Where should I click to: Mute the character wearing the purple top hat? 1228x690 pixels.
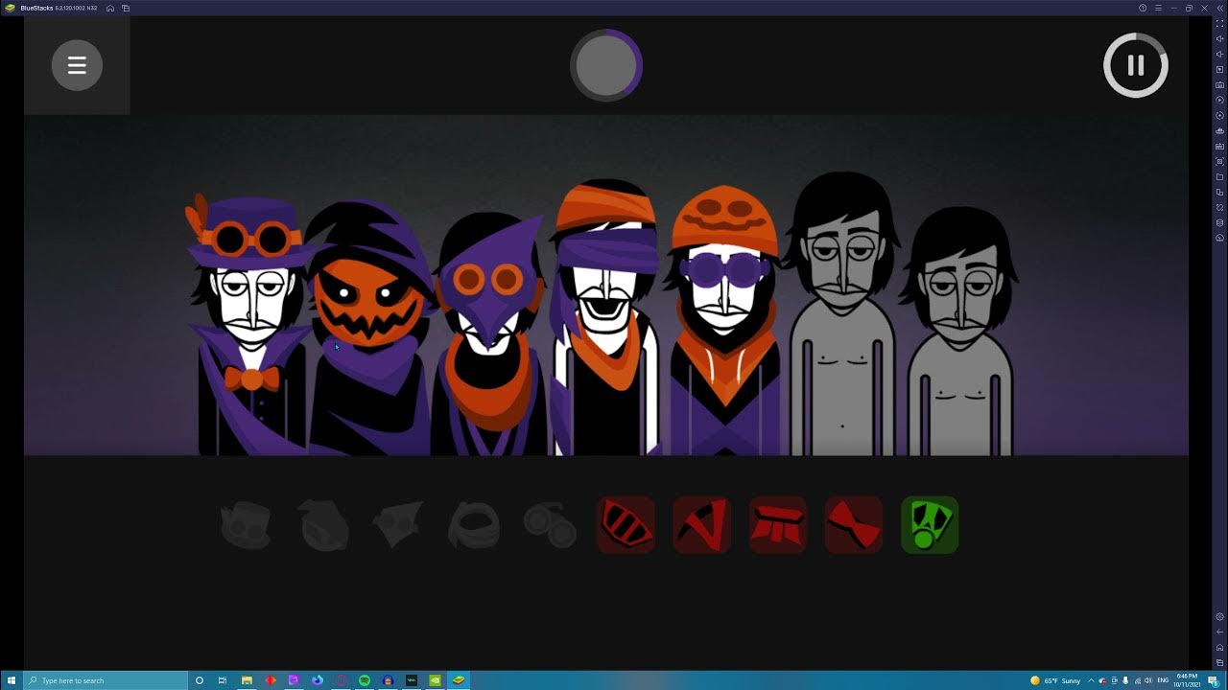click(251, 326)
